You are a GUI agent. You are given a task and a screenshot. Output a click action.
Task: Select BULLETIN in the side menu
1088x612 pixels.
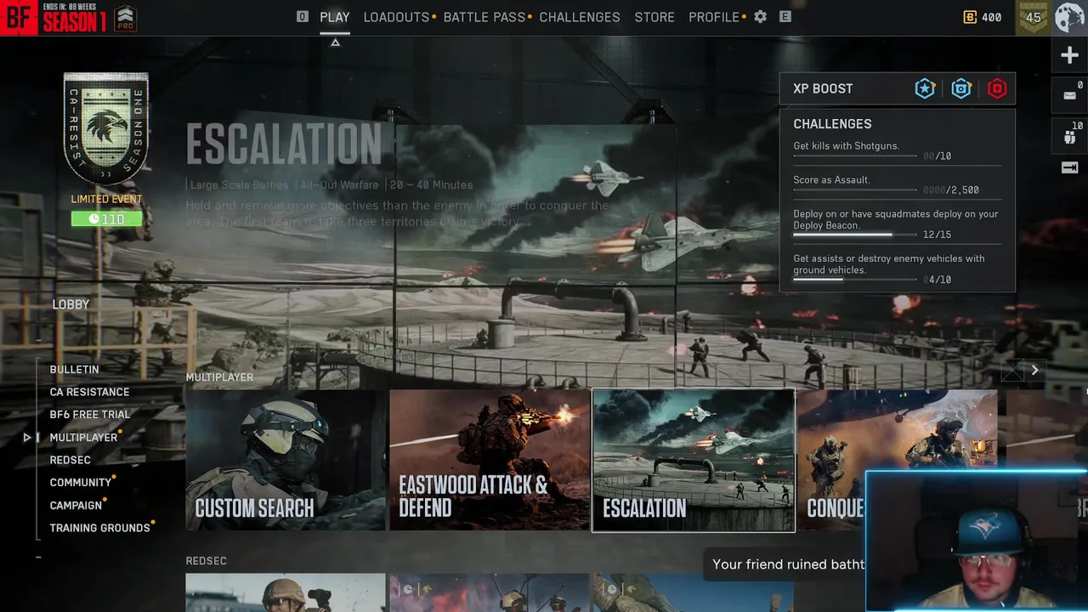pyautogui.click(x=74, y=370)
